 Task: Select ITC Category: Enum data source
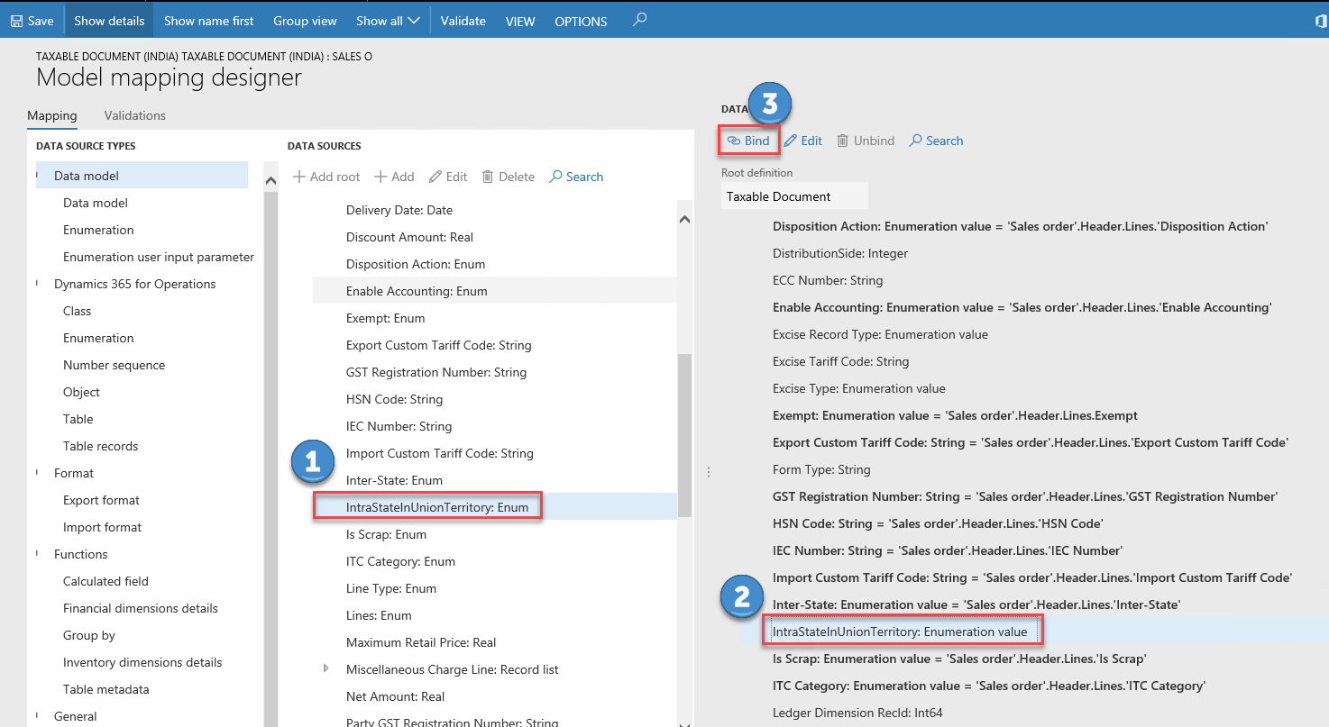click(400, 561)
